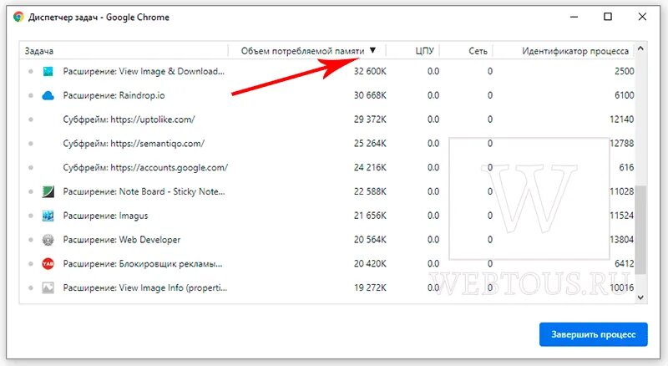Select the Расширение: Imagus row
Screen dimensions: 668x366
[x=327, y=216]
